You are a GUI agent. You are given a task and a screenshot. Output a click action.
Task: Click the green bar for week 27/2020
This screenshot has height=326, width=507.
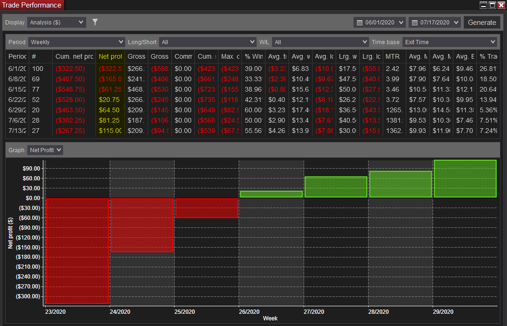[336, 187]
